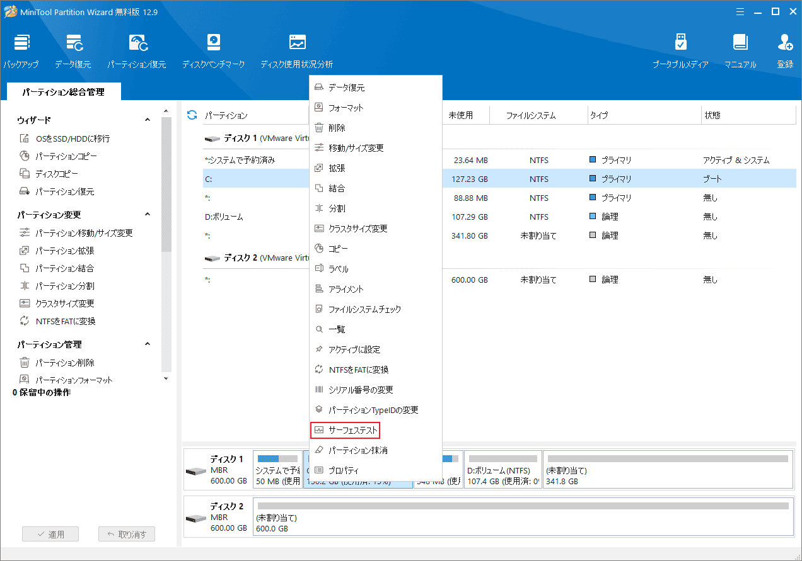This screenshot has width=802, height=561.
Task: Choose データ復元 in context menu
Action: pyautogui.click(x=376, y=88)
